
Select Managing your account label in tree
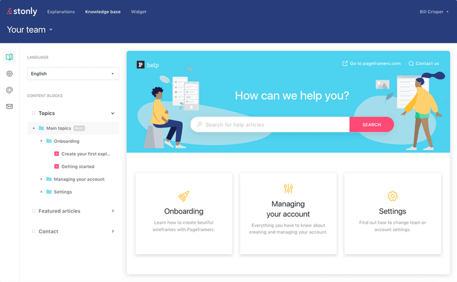pos(79,179)
